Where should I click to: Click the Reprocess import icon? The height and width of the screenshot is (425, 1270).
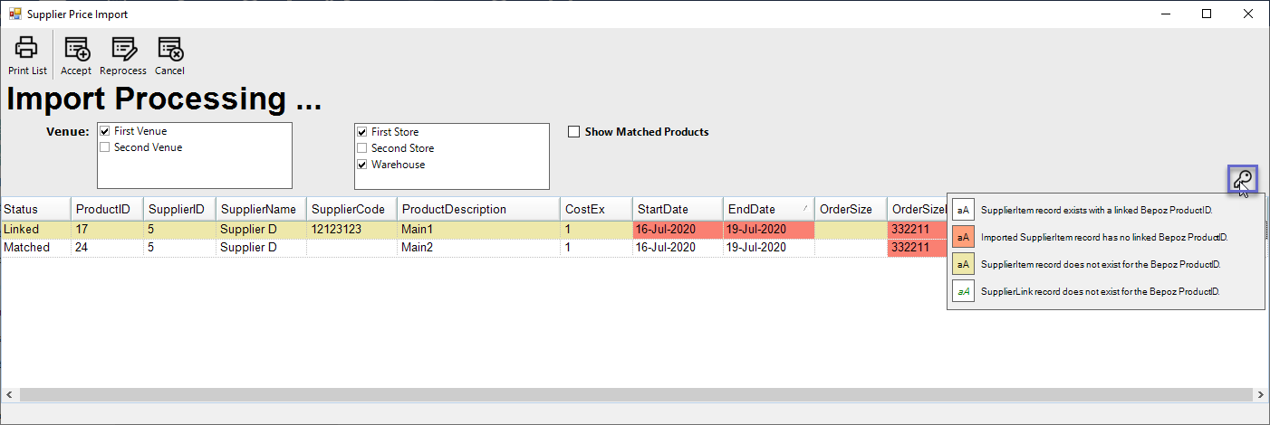(x=122, y=49)
